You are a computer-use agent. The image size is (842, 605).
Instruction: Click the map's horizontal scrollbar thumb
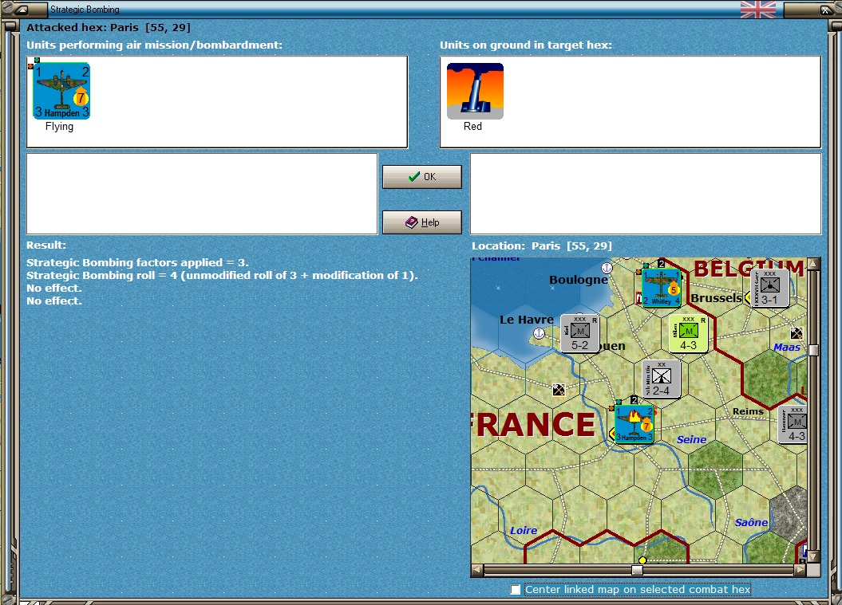(x=637, y=570)
